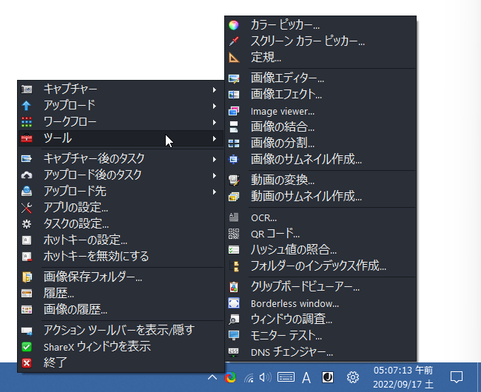Expand the ツール submenu arrow
This screenshot has width=481, height=392.
click(x=215, y=138)
